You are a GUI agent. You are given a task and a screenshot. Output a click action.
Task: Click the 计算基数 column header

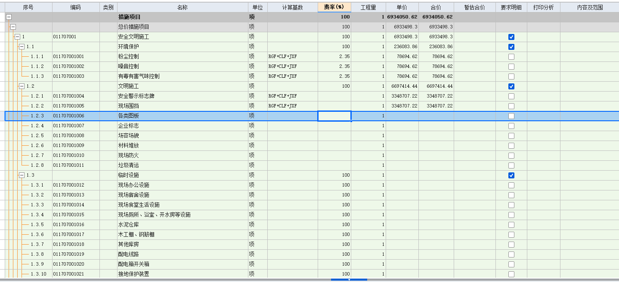293,7
